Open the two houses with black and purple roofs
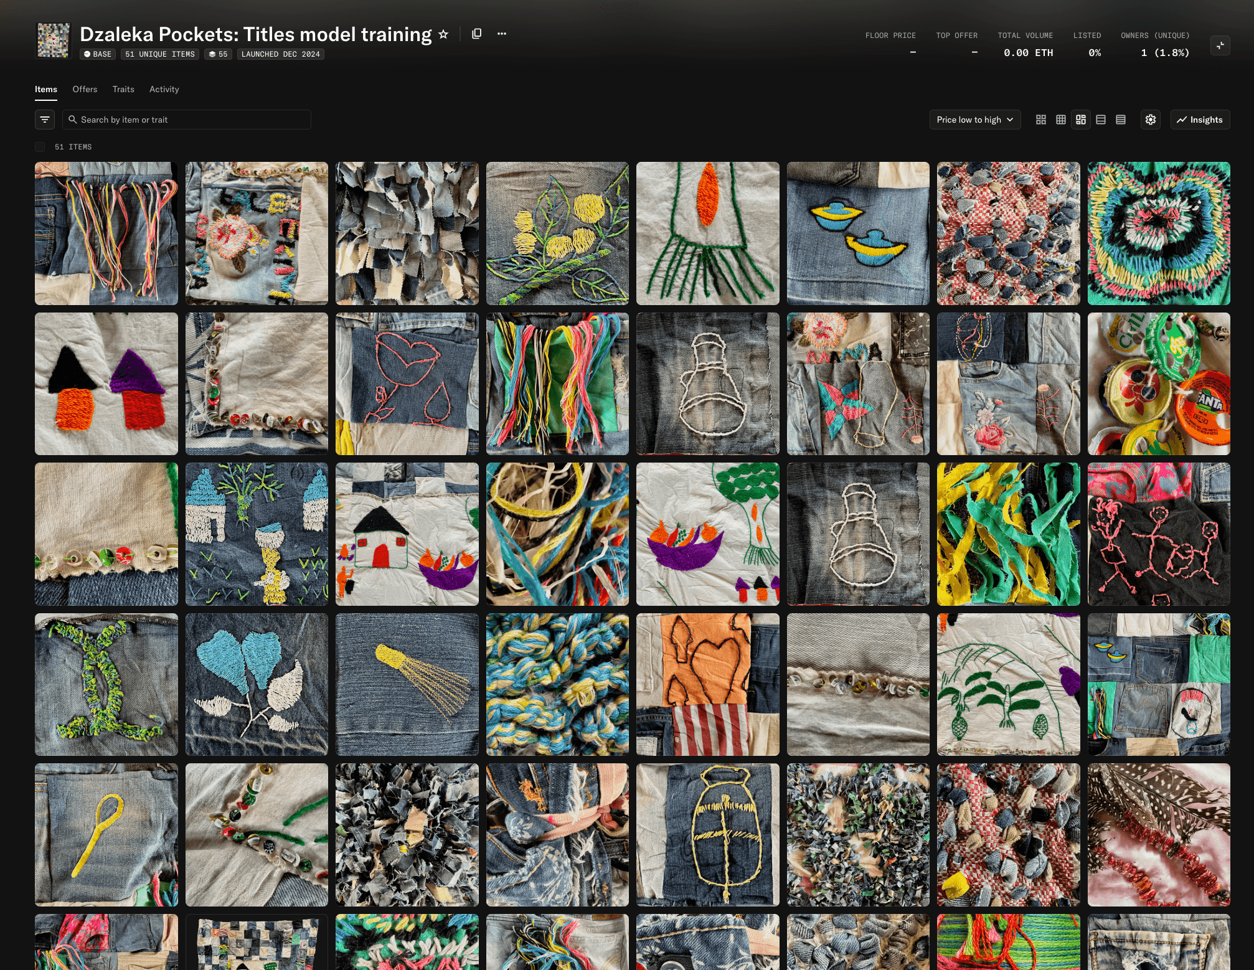 [106, 384]
